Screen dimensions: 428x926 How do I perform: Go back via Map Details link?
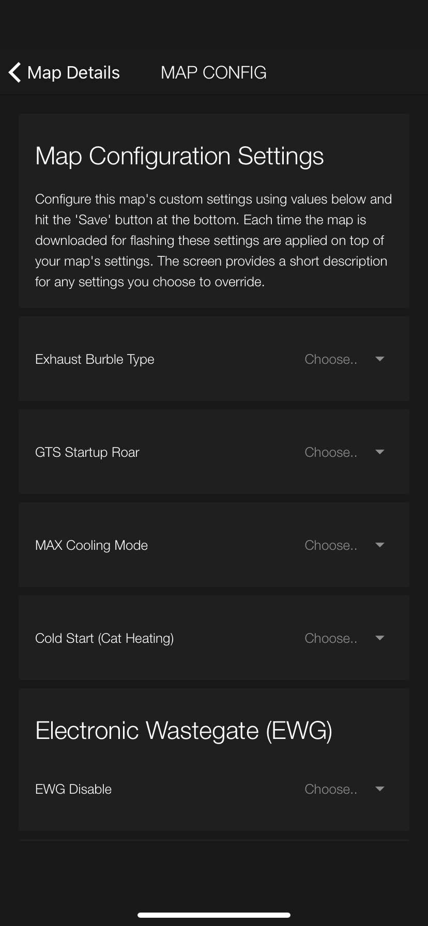(x=73, y=73)
